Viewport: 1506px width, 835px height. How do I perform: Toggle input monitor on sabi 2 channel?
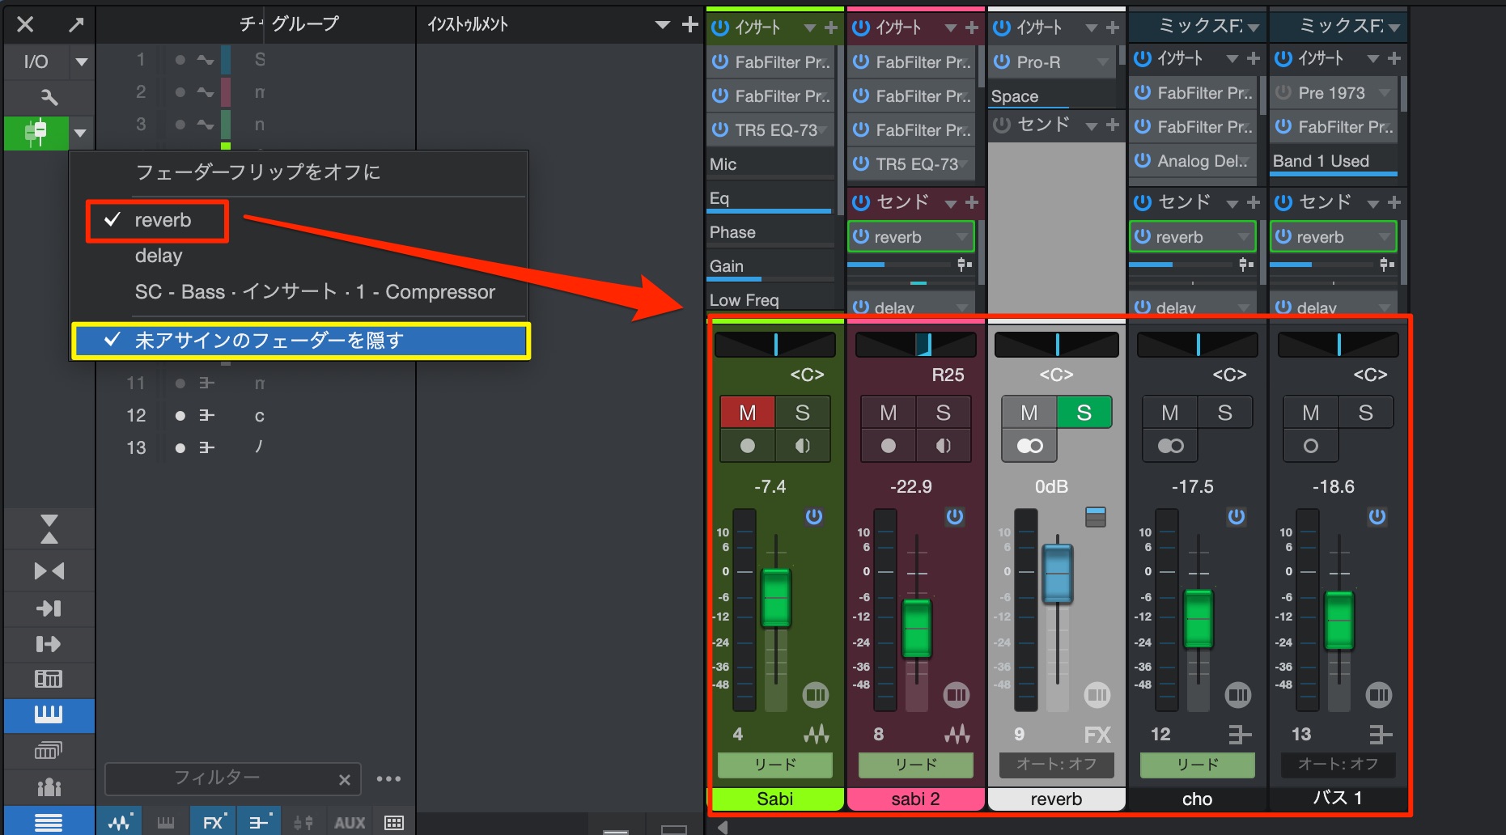tap(944, 445)
